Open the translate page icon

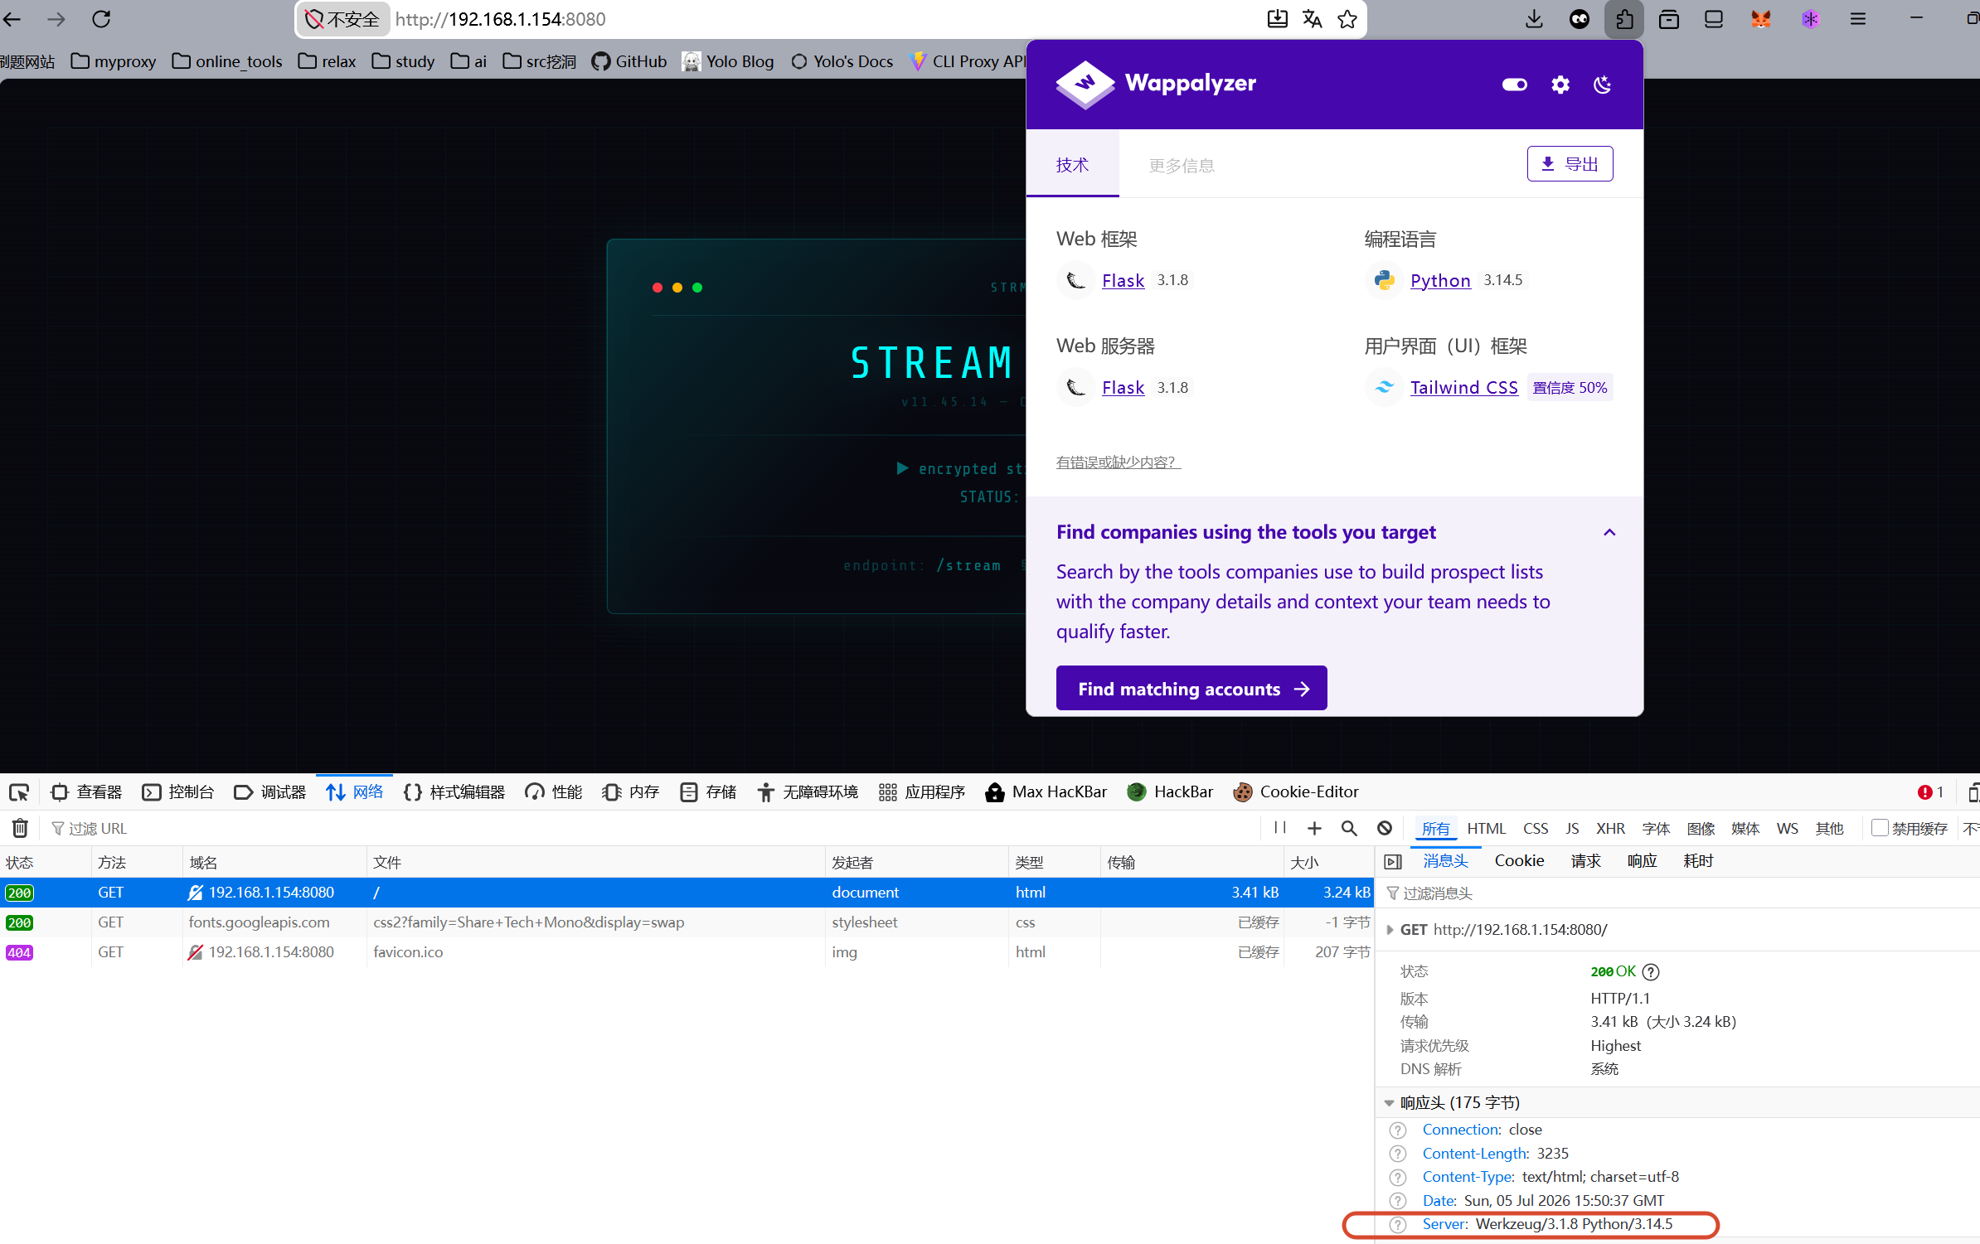coord(1313,19)
